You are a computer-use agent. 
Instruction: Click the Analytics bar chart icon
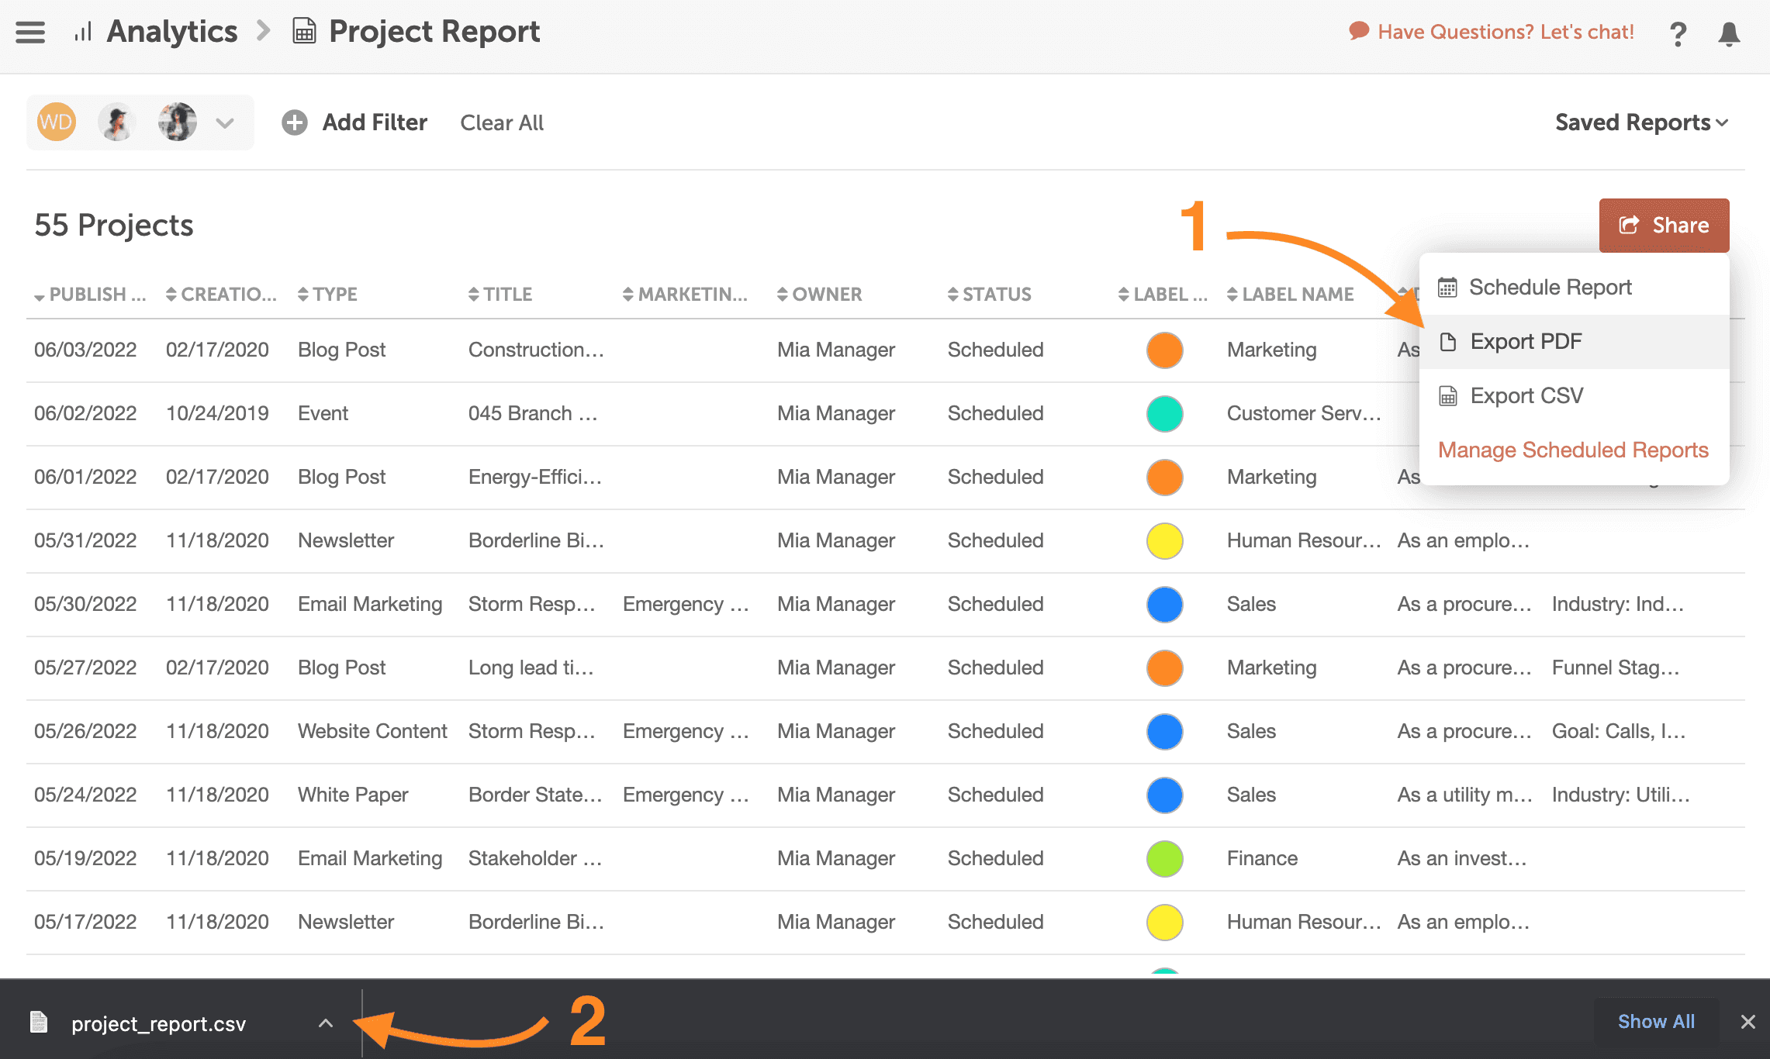[x=83, y=33]
